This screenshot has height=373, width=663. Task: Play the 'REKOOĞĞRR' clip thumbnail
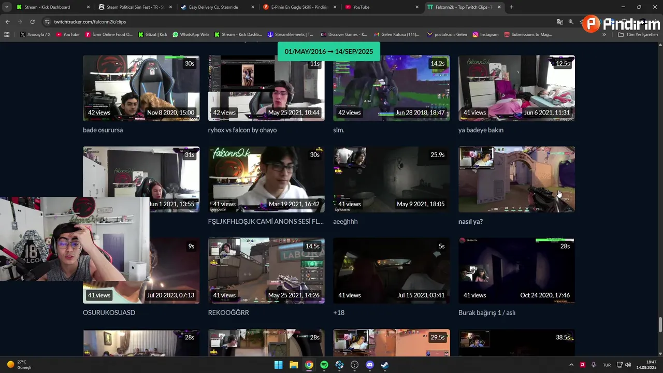click(x=266, y=270)
